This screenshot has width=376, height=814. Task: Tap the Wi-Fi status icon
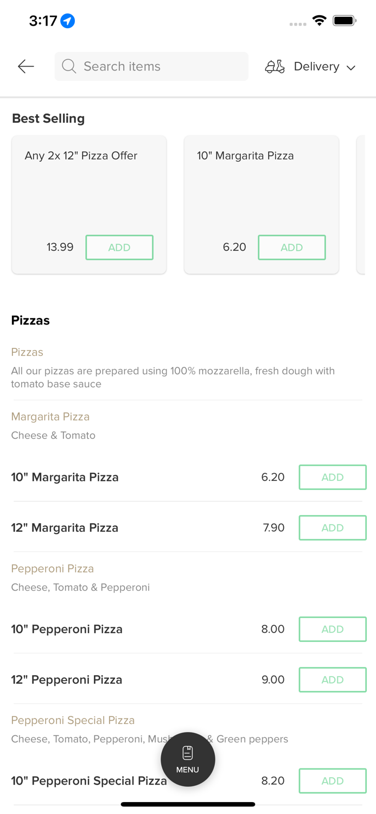320,21
